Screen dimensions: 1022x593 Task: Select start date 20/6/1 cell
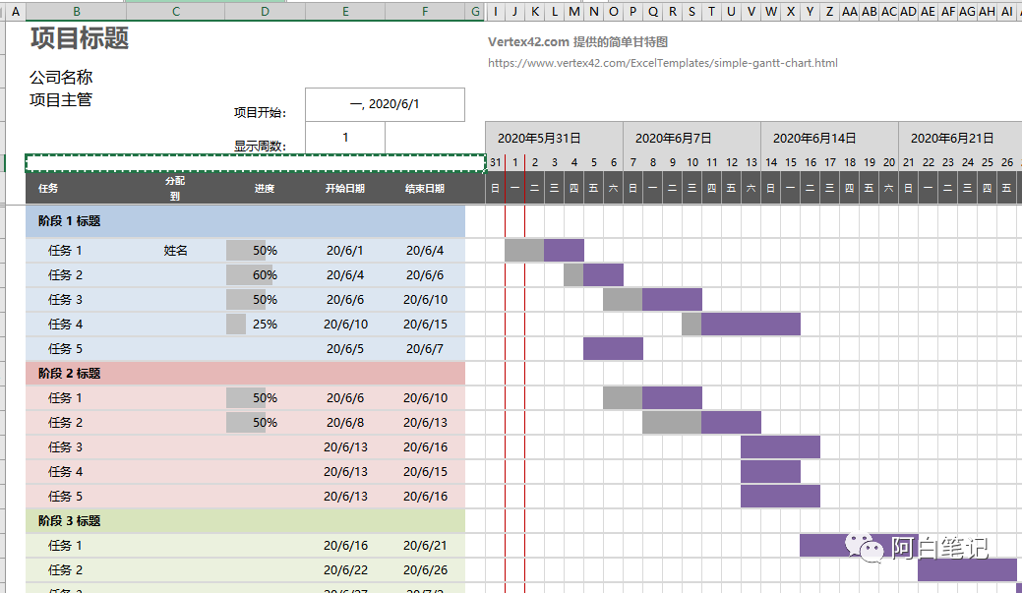tap(345, 250)
